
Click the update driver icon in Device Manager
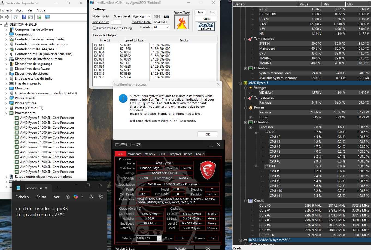[39, 17]
